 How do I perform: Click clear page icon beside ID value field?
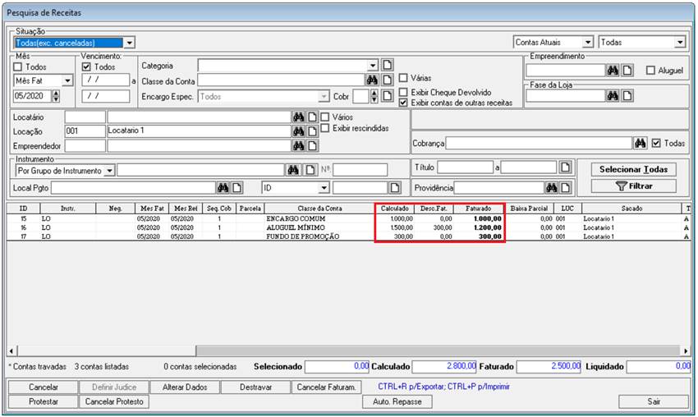coord(395,188)
